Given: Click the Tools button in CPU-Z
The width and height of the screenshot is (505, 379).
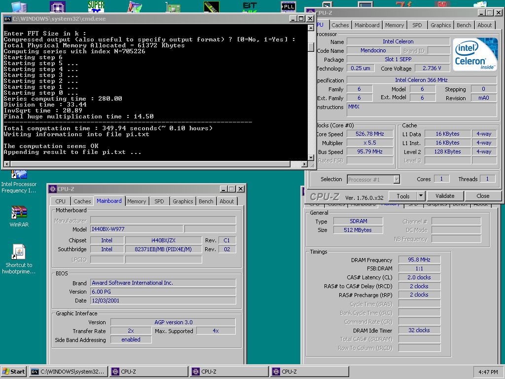Looking at the screenshot, I should coord(403,196).
